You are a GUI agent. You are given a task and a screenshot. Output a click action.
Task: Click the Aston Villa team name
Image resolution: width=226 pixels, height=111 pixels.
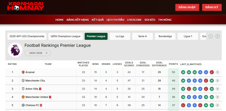32,89
